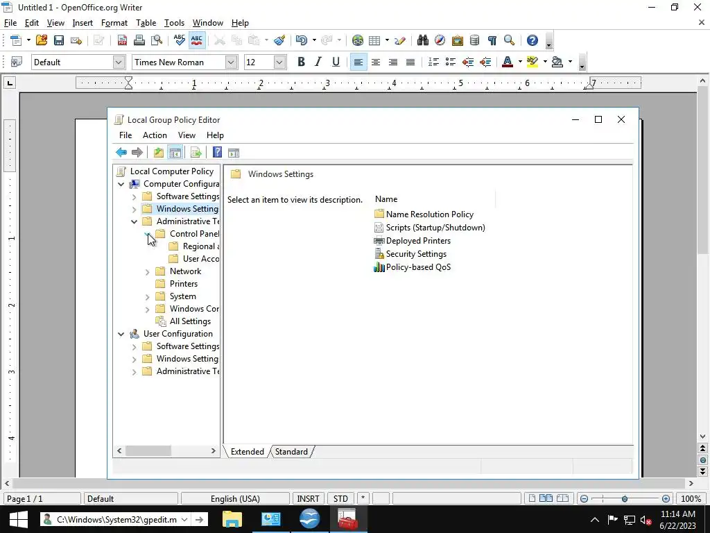Undo the last action in Writer

tap(301, 40)
